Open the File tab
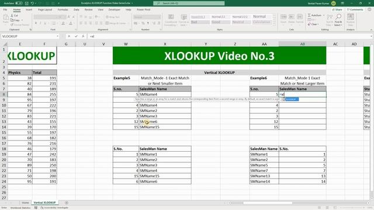The image size is (374, 210). tap(5, 10)
